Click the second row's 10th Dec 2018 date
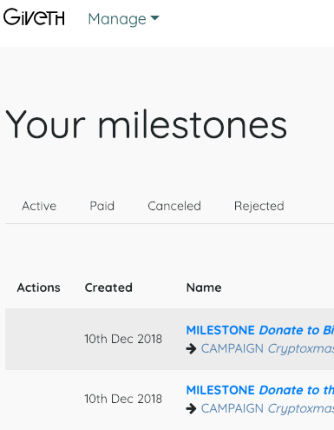 123,399
